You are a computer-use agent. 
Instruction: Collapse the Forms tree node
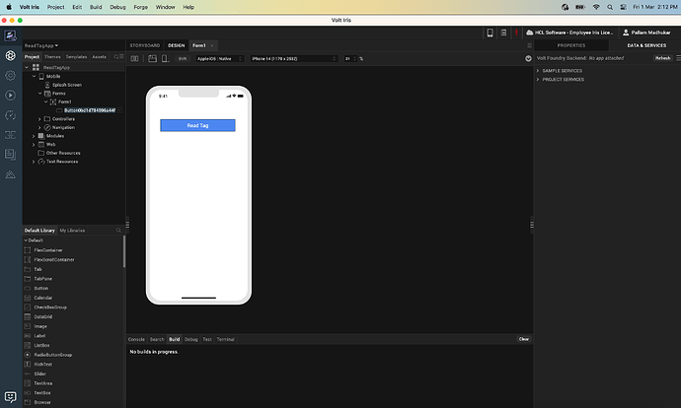[39, 94]
